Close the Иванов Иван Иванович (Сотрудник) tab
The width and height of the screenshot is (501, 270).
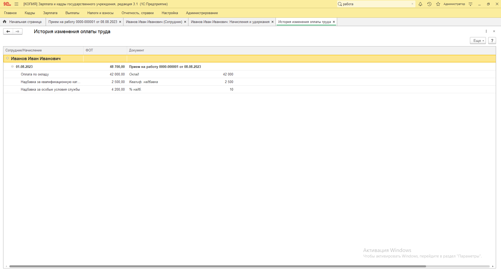click(185, 22)
